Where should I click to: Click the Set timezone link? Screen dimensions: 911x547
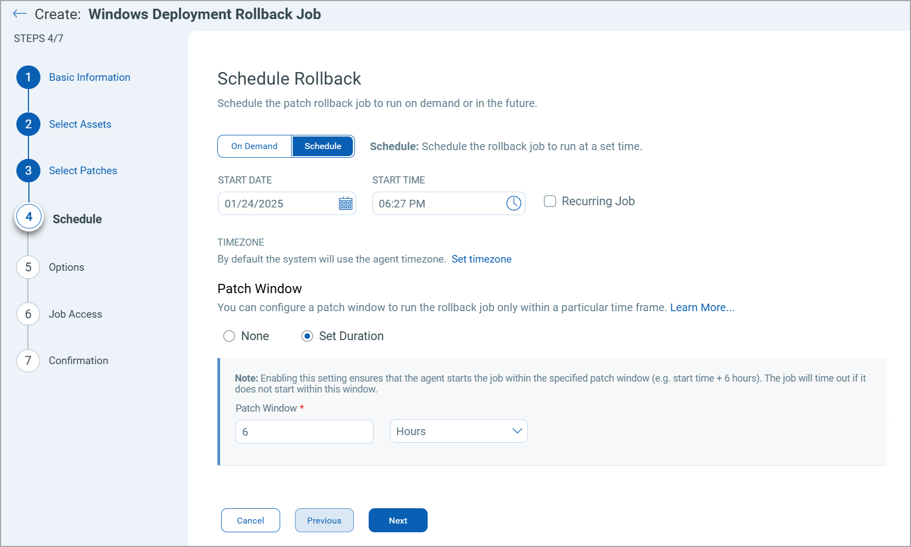click(482, 259)
